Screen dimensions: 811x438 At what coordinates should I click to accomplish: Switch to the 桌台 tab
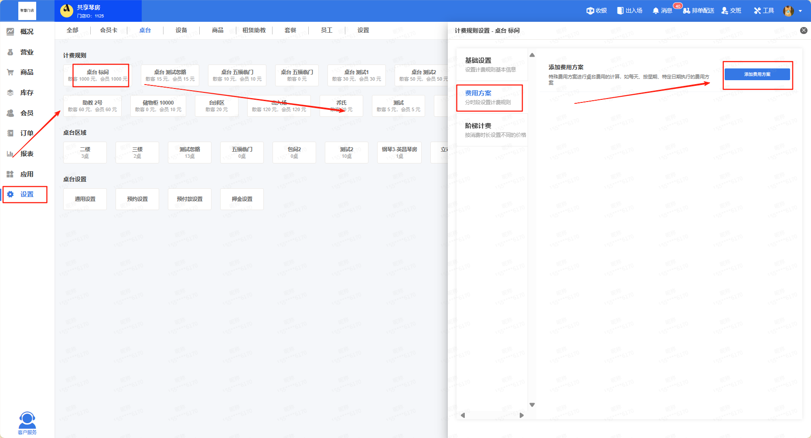click(x=145, y=30)
